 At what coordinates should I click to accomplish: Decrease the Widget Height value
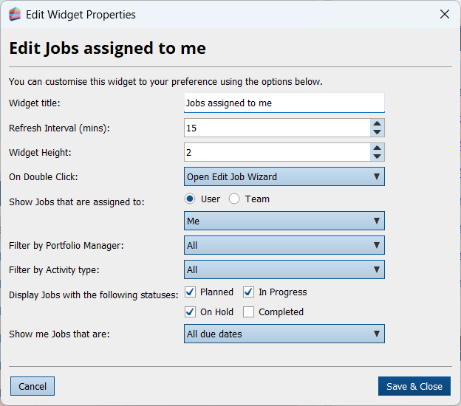click(377, 156)
